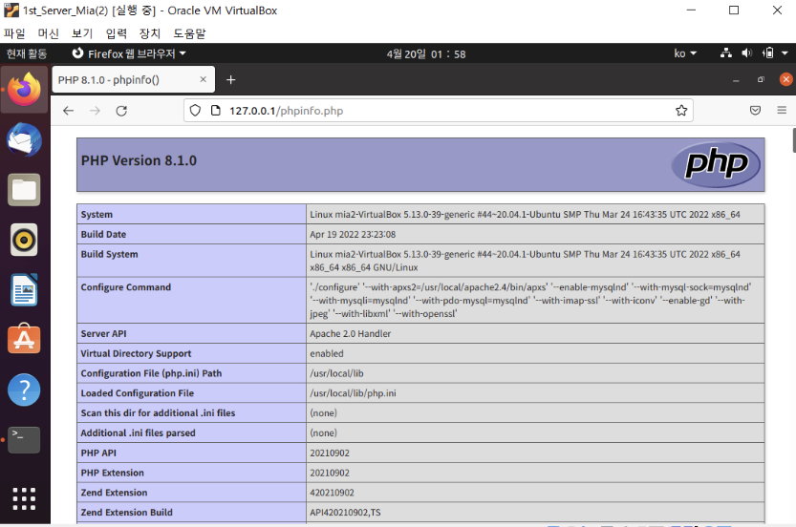Open the Files manager dock icon
Screen dimensions: 796x527
click(x=24, y=190)
